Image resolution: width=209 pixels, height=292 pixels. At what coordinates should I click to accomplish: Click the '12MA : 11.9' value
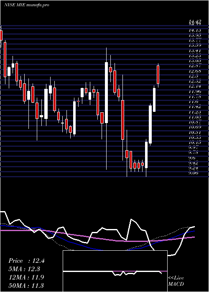pos(26,277)
